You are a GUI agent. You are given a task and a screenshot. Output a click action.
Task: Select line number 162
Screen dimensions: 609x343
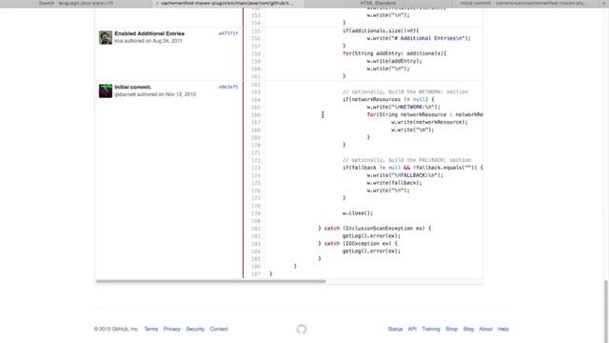(256, 85)
